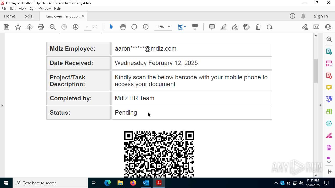Choose the Selection arrow tool

(111, 27)
